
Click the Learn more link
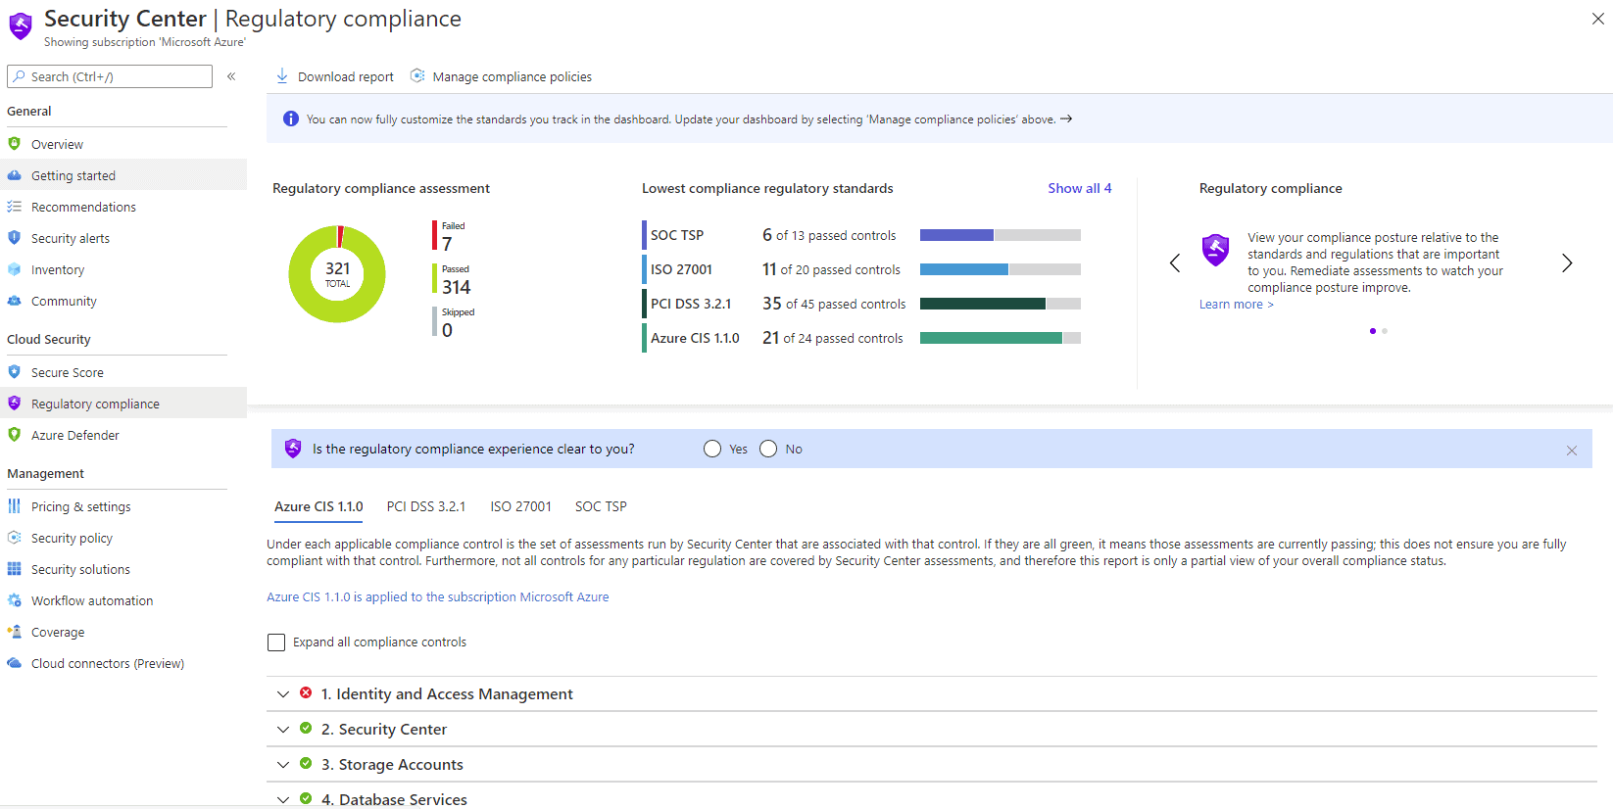point(1237,305)
